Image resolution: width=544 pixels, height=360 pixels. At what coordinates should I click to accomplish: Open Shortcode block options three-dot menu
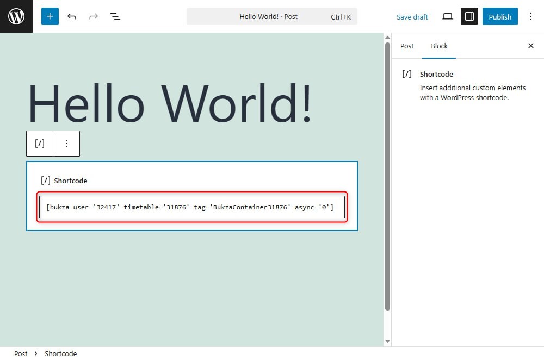[x=66, y=144]
